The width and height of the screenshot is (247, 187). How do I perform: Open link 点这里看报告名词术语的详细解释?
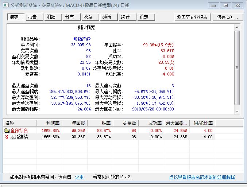[202, 177]
